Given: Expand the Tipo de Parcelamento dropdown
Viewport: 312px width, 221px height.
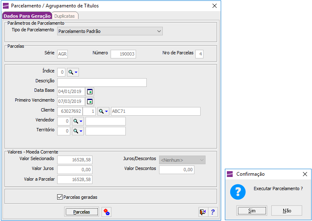Looking at the screenshot, I should [x=159, y=31].
